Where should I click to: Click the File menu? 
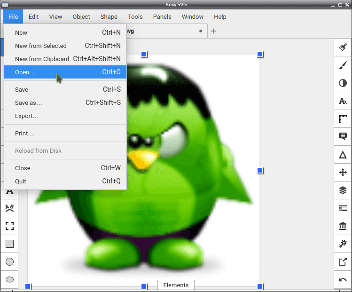tap(13, 16)
